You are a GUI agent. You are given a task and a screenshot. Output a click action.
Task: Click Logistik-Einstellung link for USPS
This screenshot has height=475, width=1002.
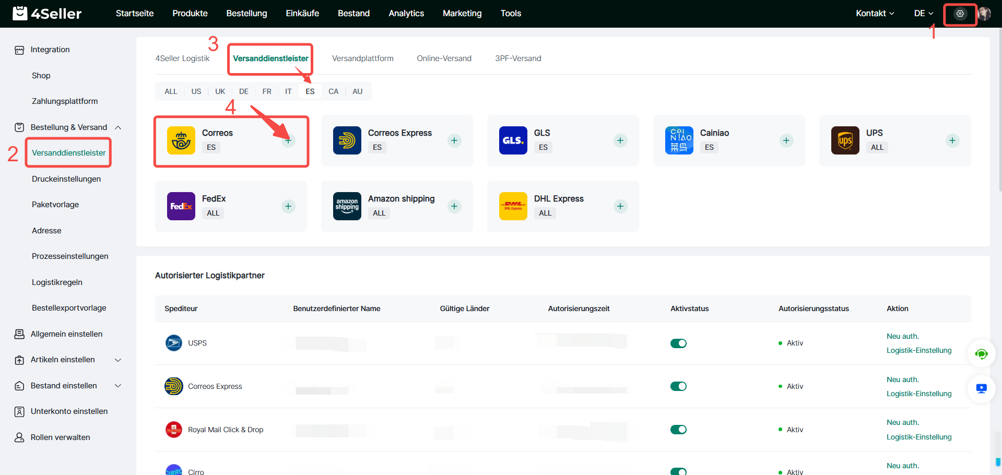[x=918, y=350]
